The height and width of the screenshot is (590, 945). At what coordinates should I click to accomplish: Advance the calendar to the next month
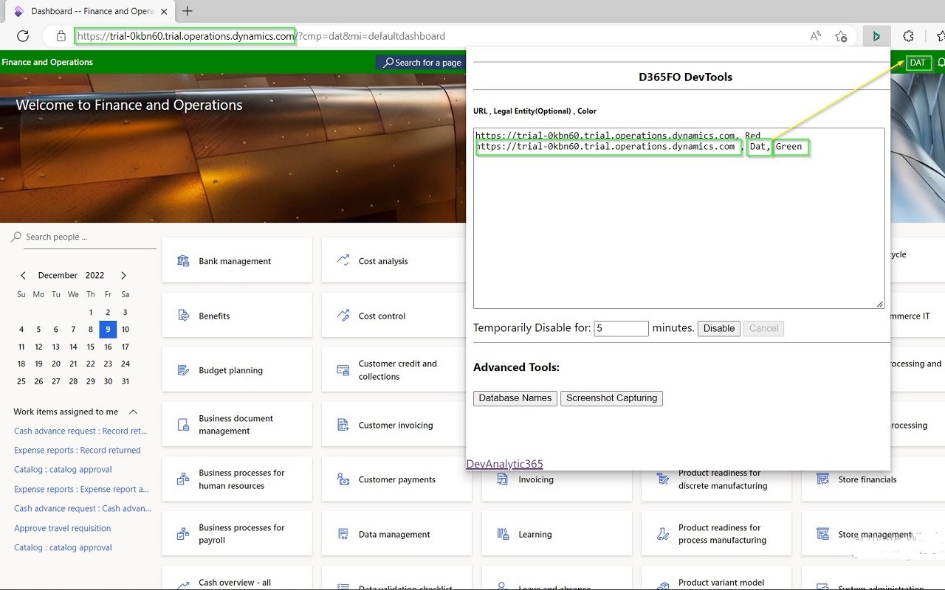(x=123, y=275)
